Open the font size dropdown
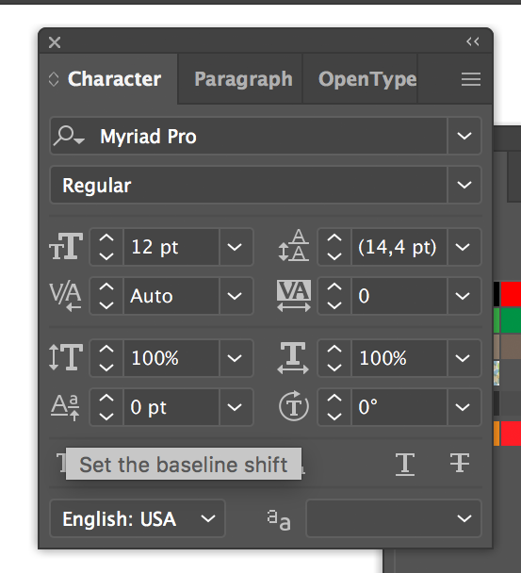Image resolution: width=521 pixels, height=573 pixels. (x=235, y=247)
